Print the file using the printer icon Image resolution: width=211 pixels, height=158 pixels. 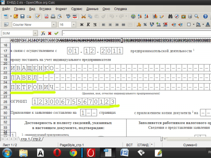pos(53,16)
